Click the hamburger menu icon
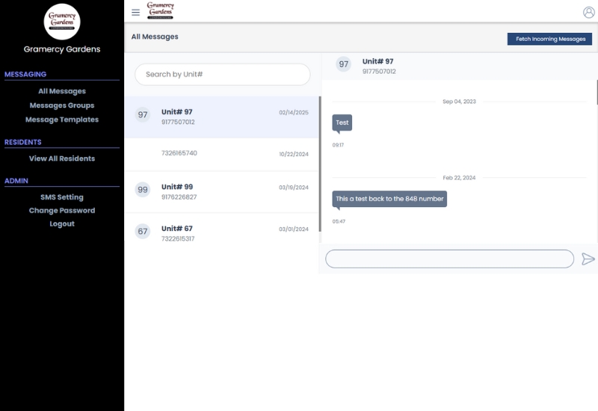The width and height of the screenshot is (598, 411). click(x=135, y=12)
